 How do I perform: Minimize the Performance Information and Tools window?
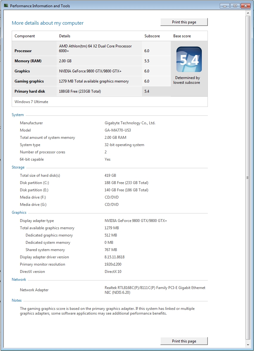(225, 6)
